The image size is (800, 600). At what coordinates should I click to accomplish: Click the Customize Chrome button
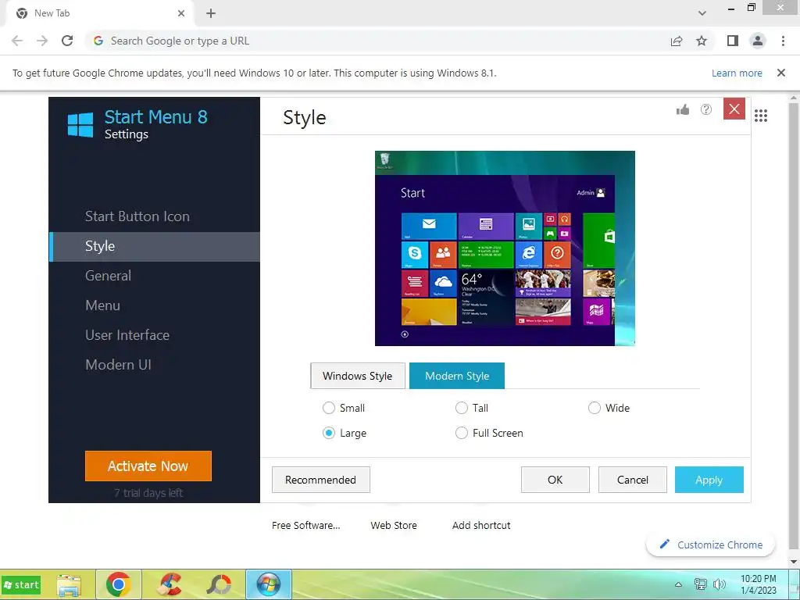(x=710, y=545)
